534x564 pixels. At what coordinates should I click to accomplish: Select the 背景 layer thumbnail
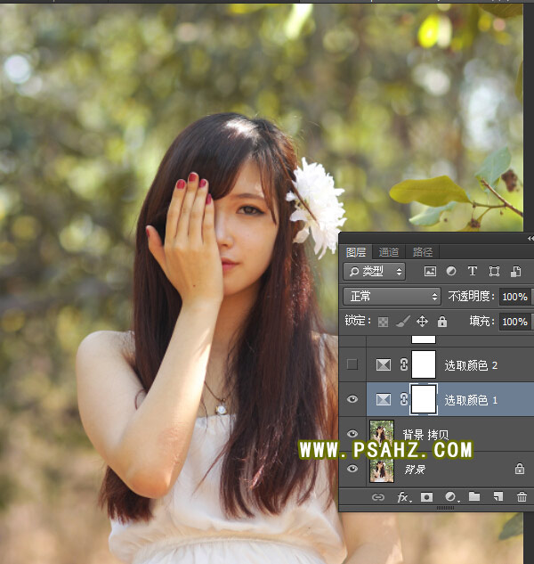coord(382,468)
